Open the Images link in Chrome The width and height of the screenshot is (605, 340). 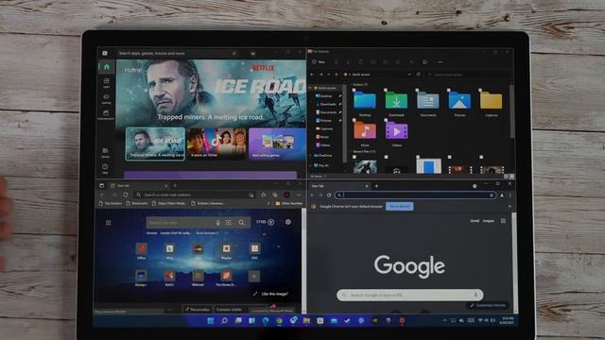pyautogui.click(x=489, y=221)
